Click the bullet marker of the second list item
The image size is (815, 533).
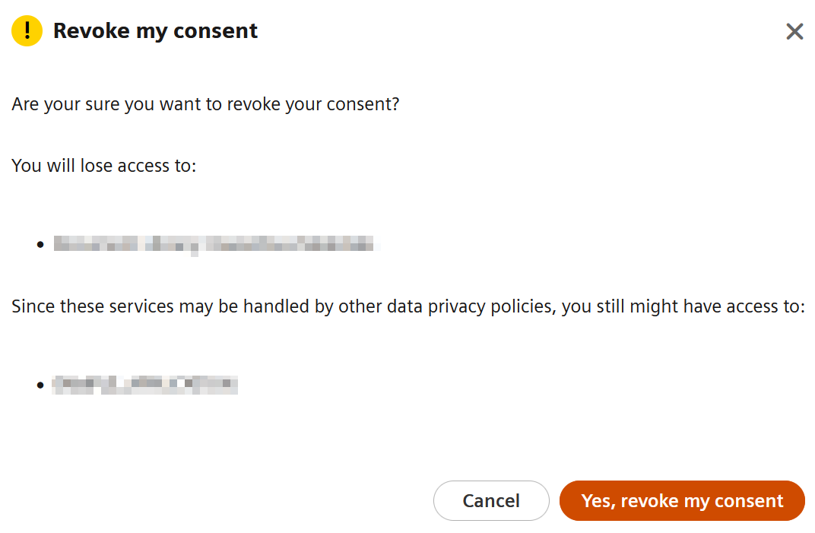pos(40,385)
